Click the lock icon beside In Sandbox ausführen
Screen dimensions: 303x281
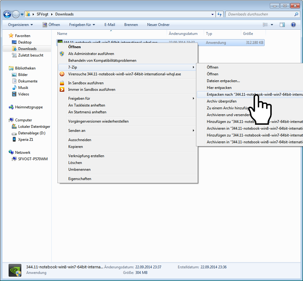point(62,83)
